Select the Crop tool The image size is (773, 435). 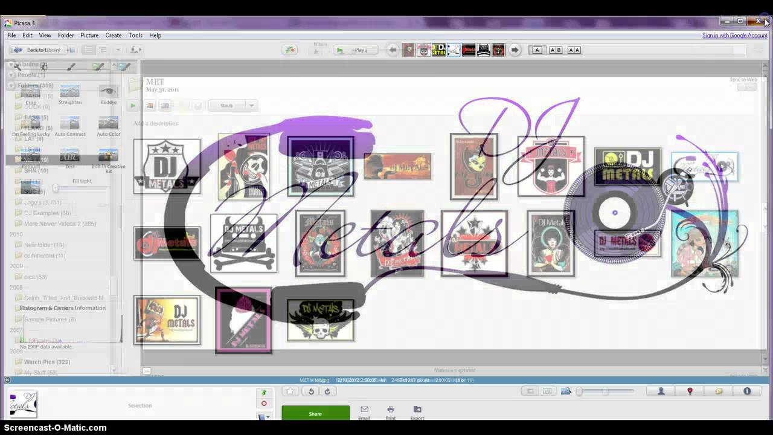(x=31, y=94)
